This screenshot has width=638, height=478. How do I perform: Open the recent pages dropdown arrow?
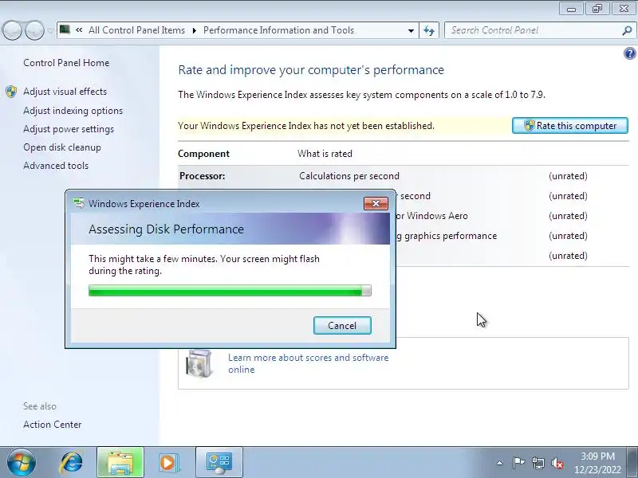coord(50,30)
